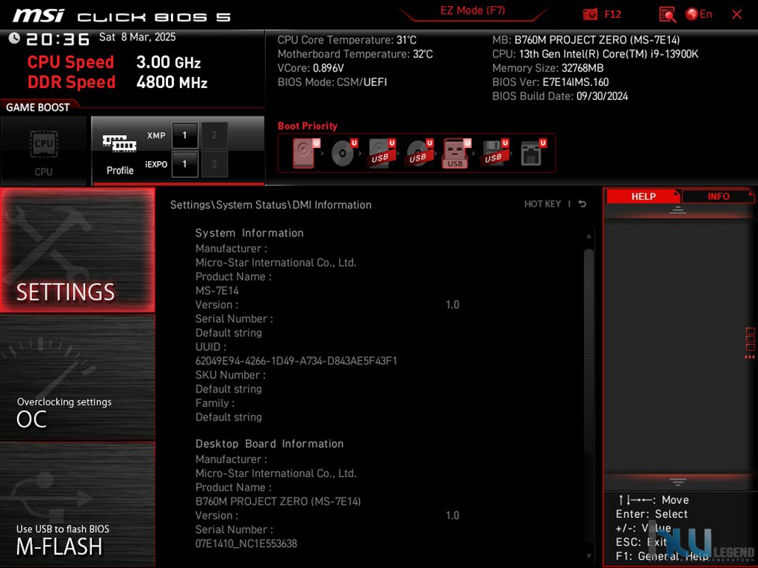
Task: Exit BIOS with the red X icon
Action: [737, 14]
